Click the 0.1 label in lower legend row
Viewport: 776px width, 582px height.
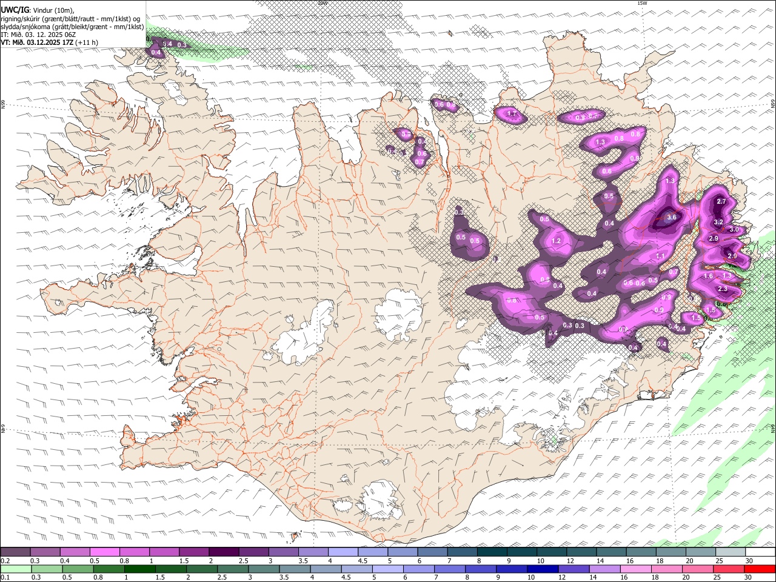click(5, 578)
